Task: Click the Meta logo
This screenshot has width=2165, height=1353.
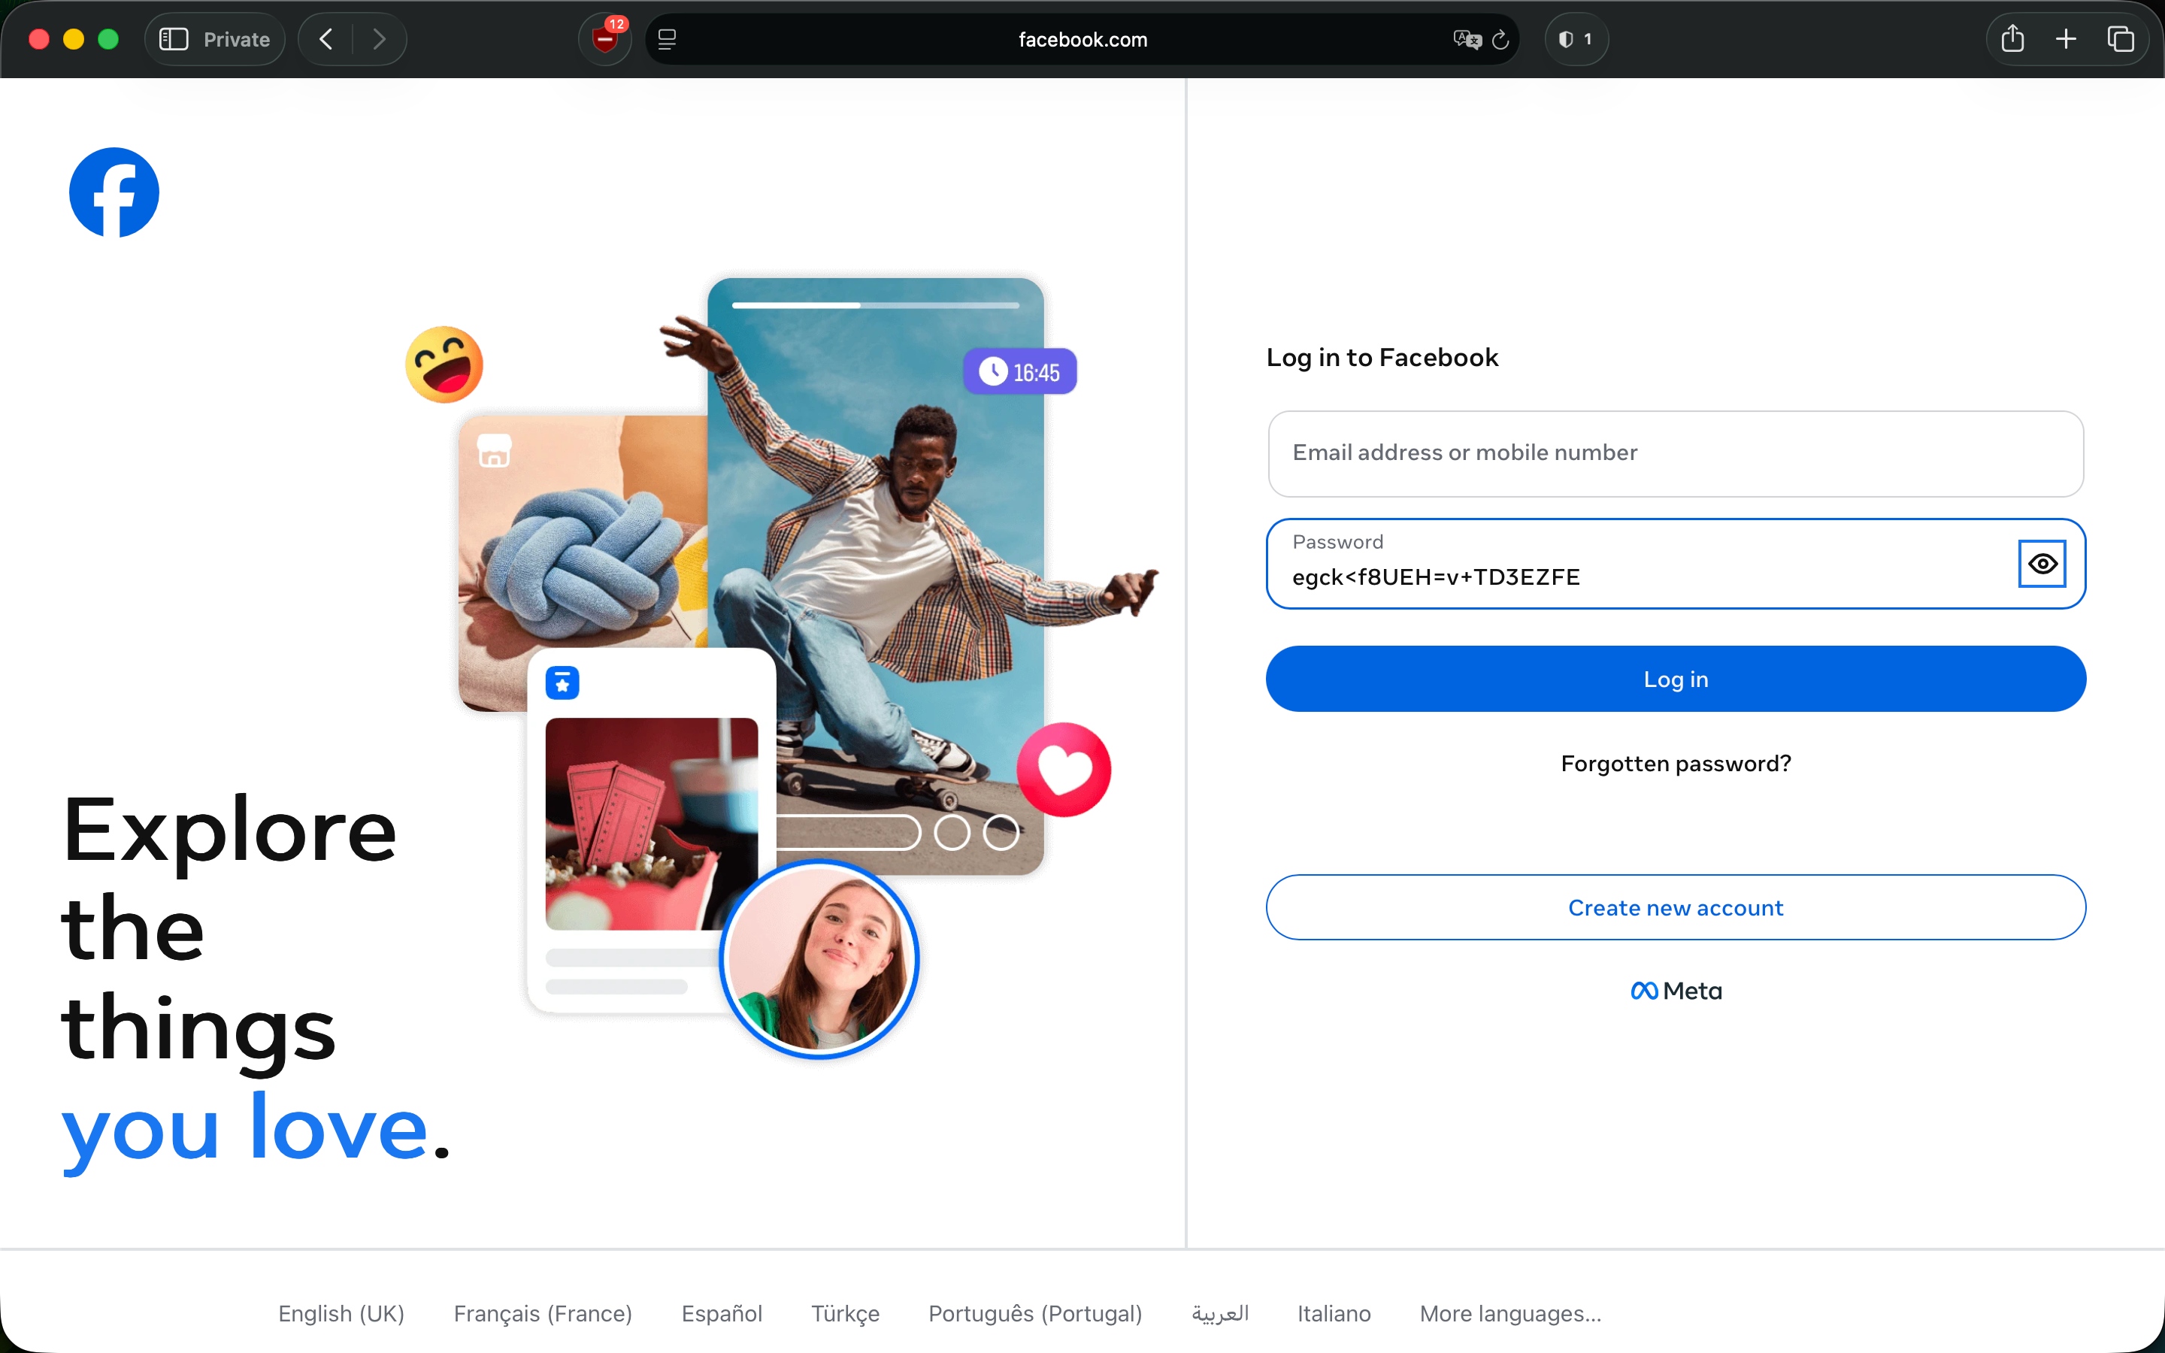Action: pos(1676,991)
